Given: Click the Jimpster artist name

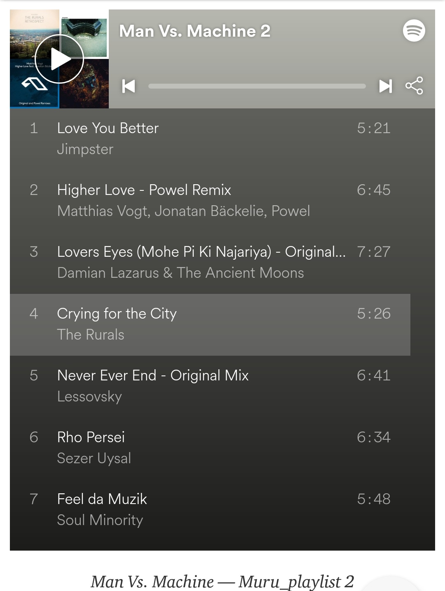Looking at the screenshot, I should click(x=85, y=149).
